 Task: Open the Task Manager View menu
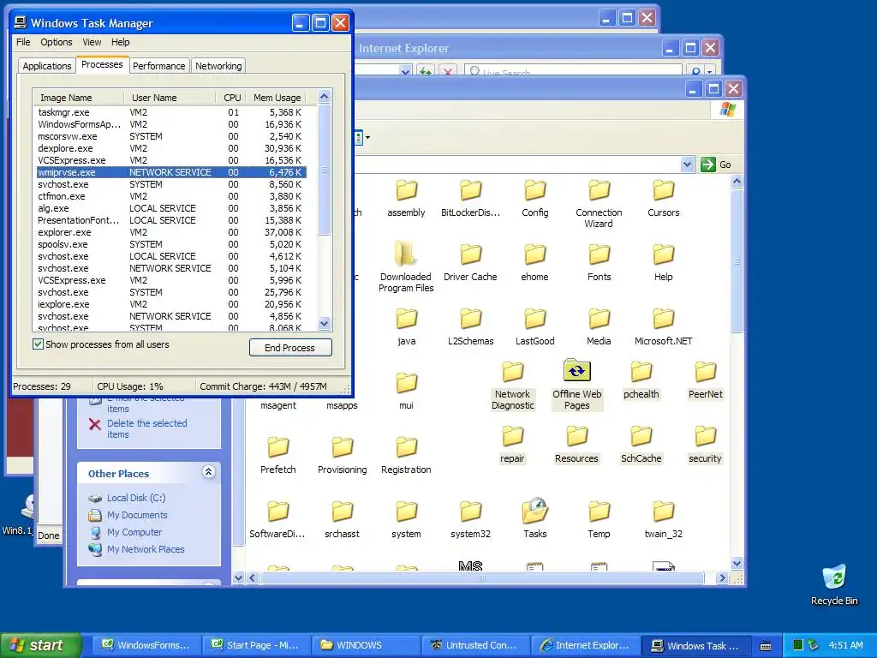pyautogui.click(x=92, y=42)
